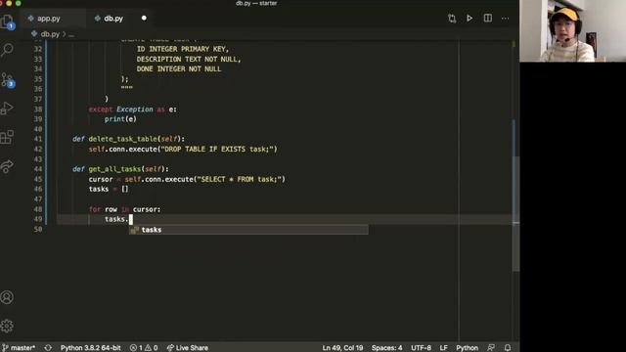Open the Manage gear icon
Image resolution: width=626 pixels, height=352 pixels.
[7, 326]
